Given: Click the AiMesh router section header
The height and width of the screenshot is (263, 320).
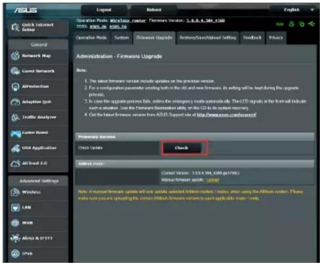Looking at the screenshot, I should (x=195, y=164).
